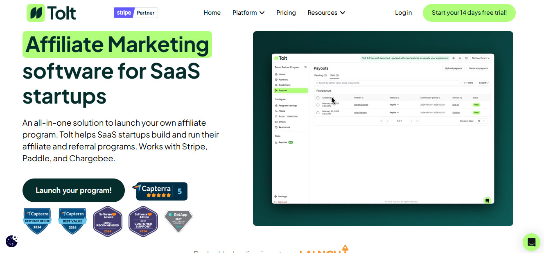Click the Software Advice Most Recommended badge
The height and width of the screenshot is (253, 544).
(x=108, y=221)
